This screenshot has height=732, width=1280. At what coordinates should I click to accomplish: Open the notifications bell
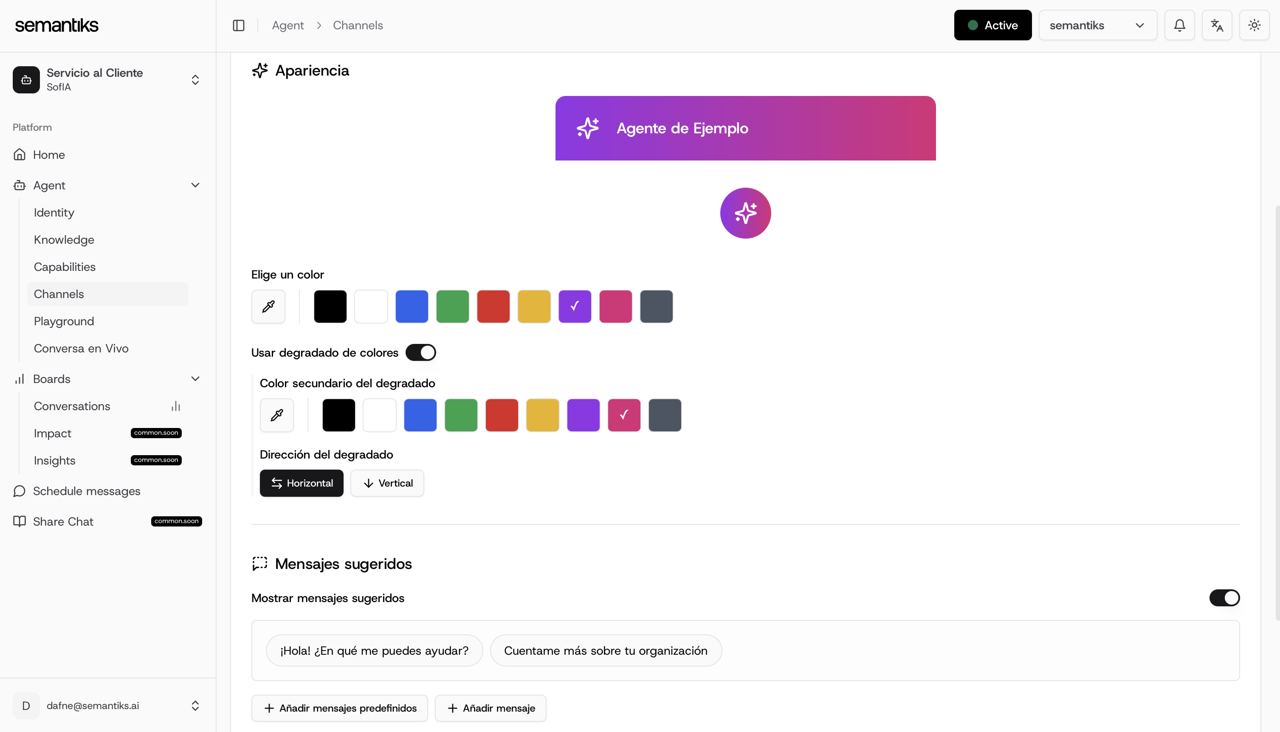point(1179,25)
